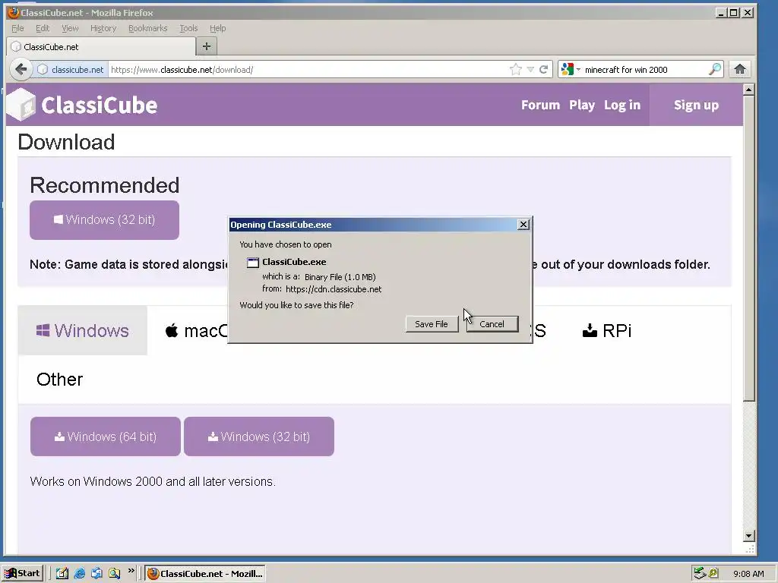Select the macOS platform tab
This screenshot has width=778, height=583.
[196, 330]
